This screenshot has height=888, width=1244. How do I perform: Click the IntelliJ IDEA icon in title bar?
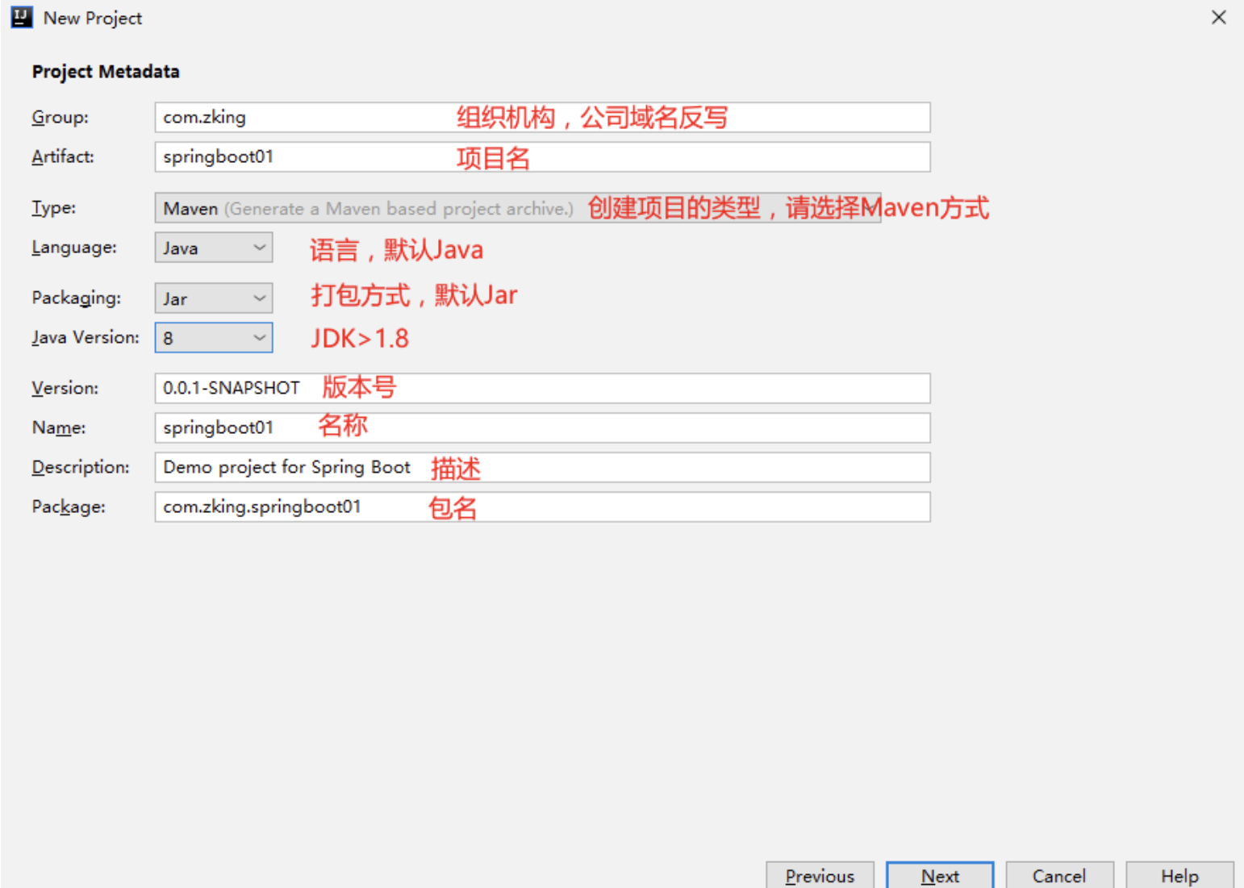coord(21,17)
